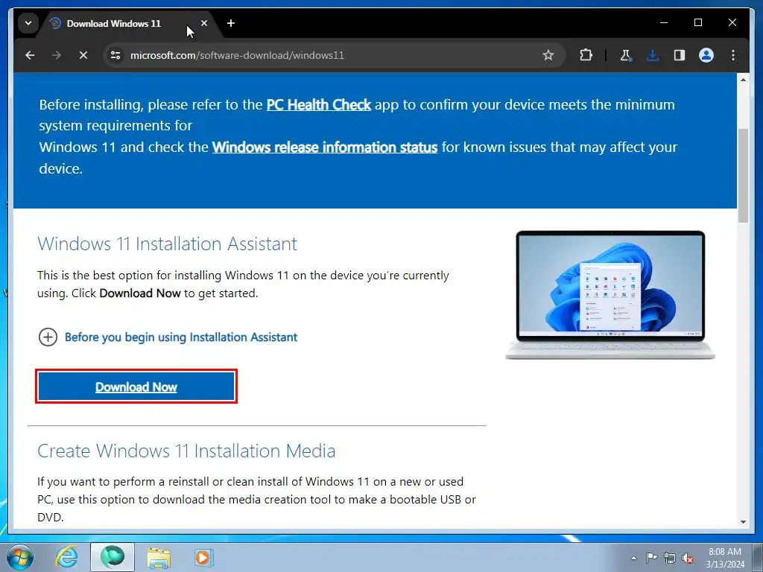Open Action Center flag icon
763x572 pixels.
click(651, 557)
